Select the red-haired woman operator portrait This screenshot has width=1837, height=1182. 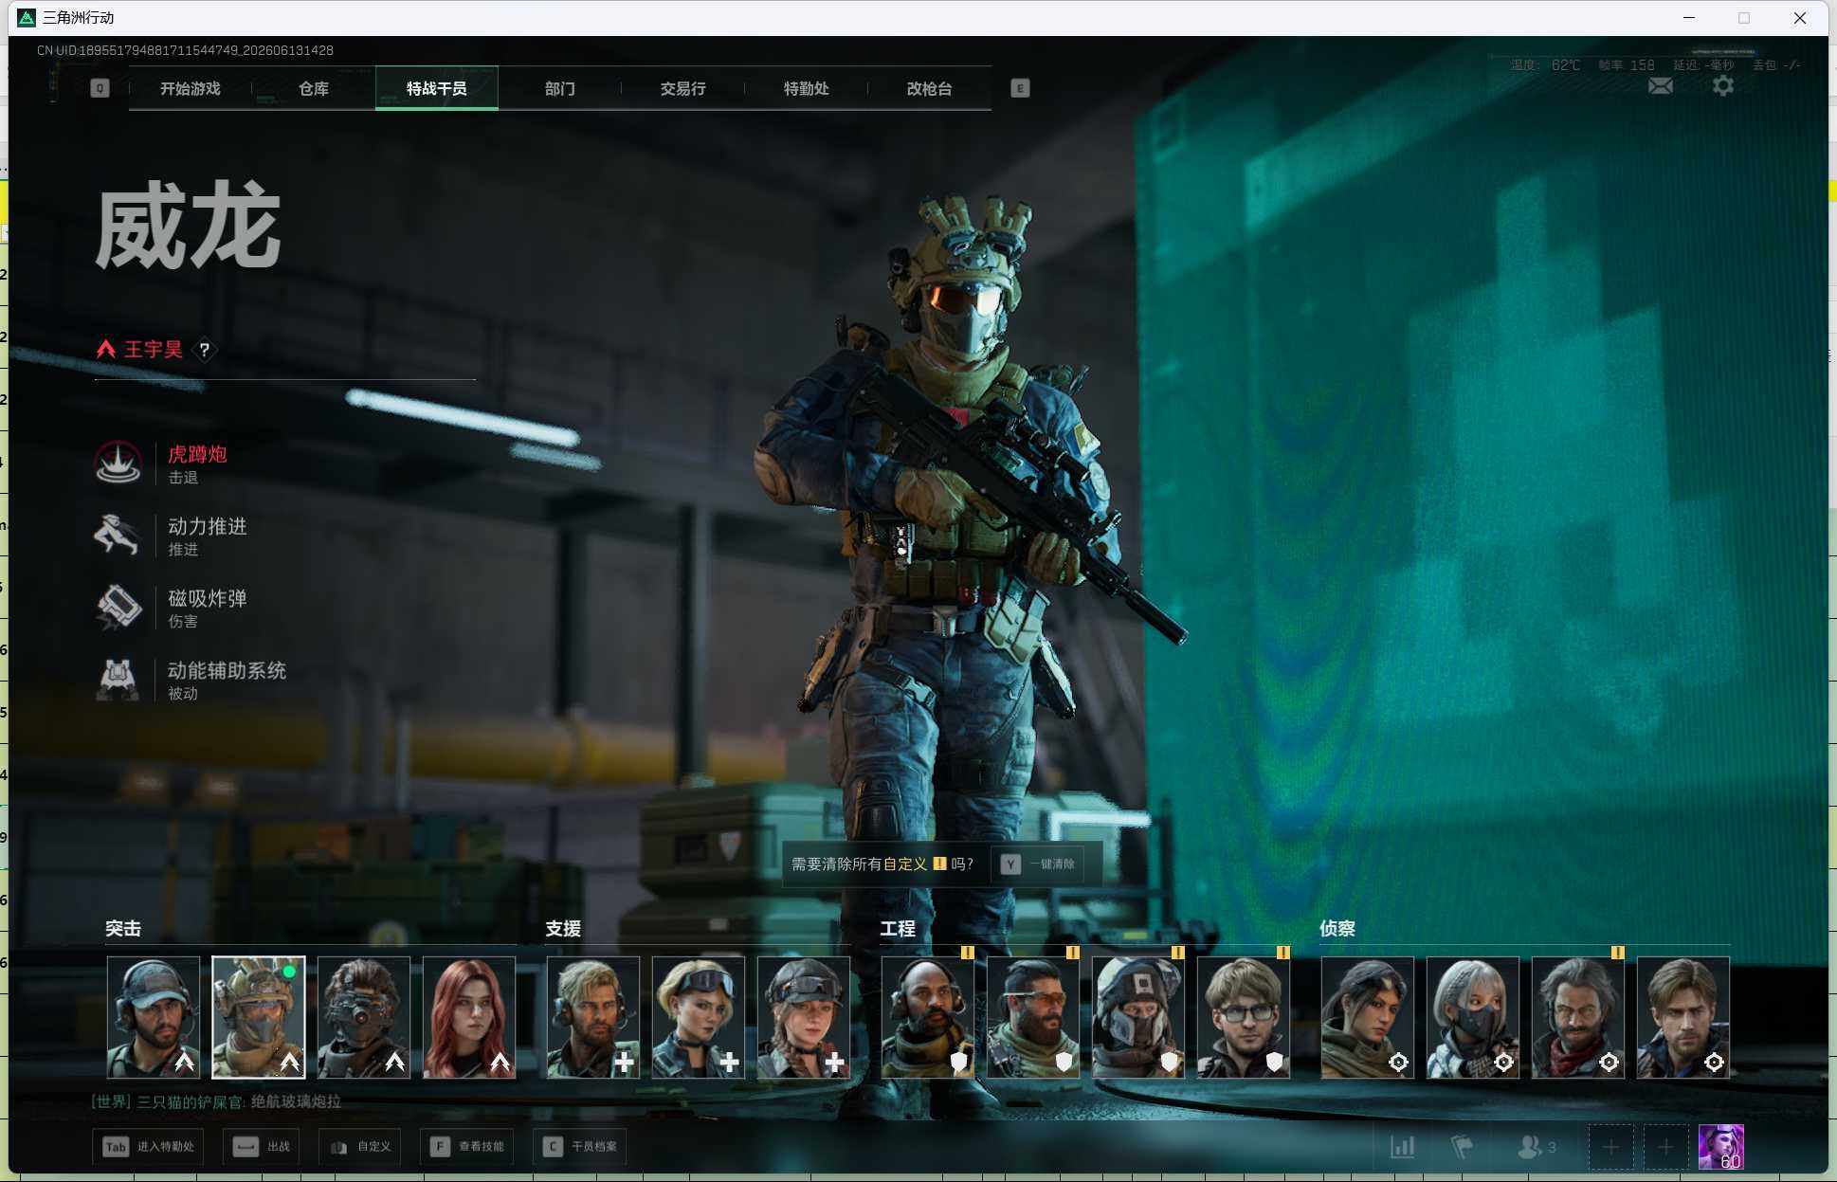coord(469,1017)
